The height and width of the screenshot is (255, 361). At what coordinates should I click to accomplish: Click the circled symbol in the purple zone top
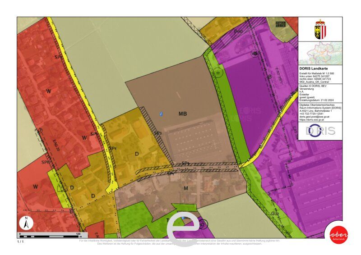(x=255, y=54)
